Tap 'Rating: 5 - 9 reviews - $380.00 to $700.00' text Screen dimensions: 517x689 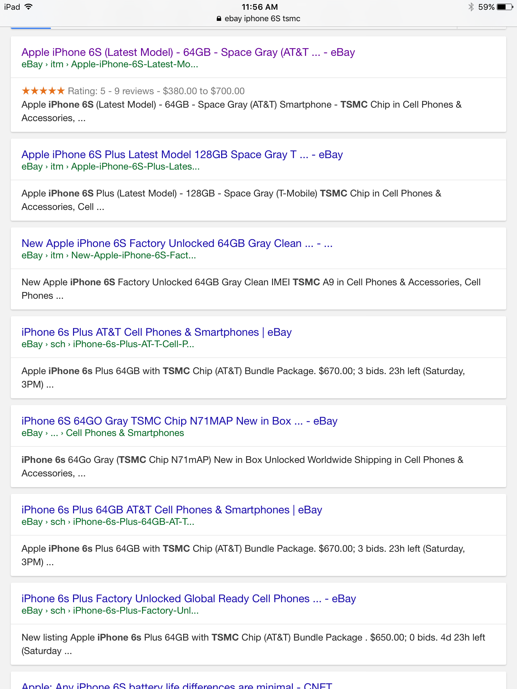[156, 91]
